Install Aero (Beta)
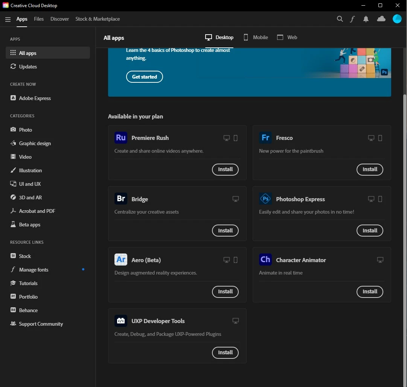Viewport: 407px width, 387px height. pos(225,291)
